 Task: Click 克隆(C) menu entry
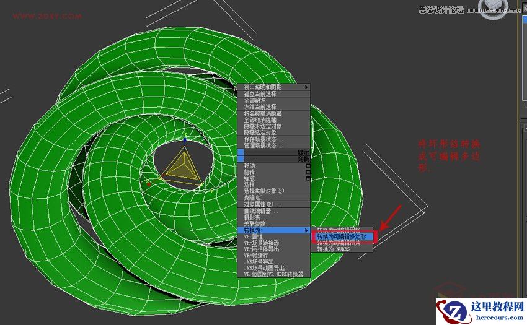pos(274,197)
